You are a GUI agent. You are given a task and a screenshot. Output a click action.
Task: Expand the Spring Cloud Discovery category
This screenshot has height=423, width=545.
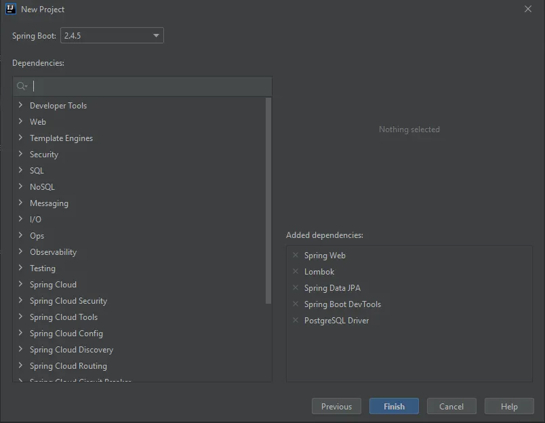pos(20,349)
